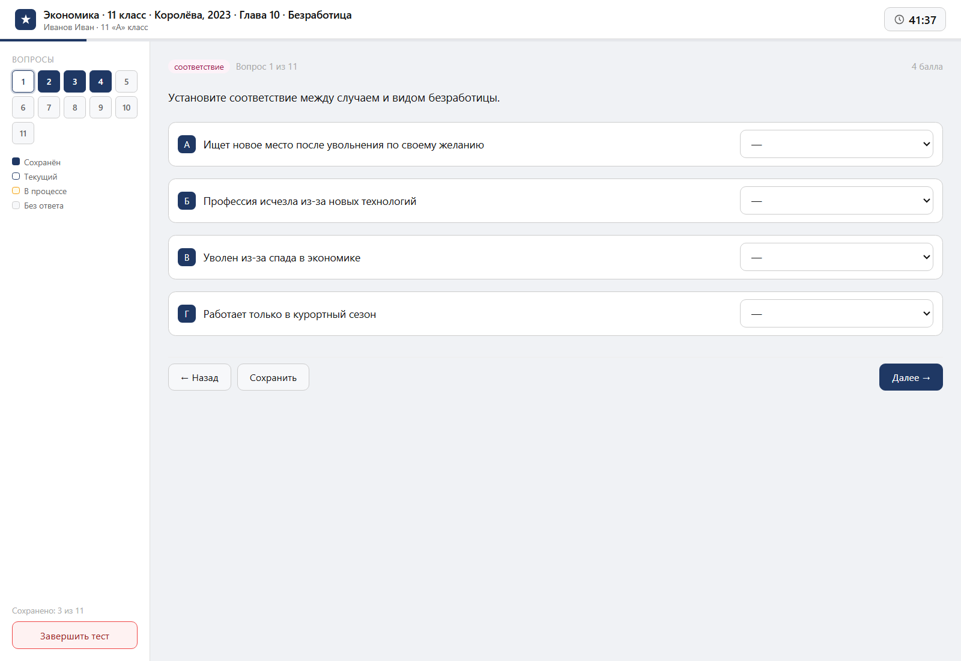Select letter badge В of third item
Screen dimensions: 961x661
point(187,257)
